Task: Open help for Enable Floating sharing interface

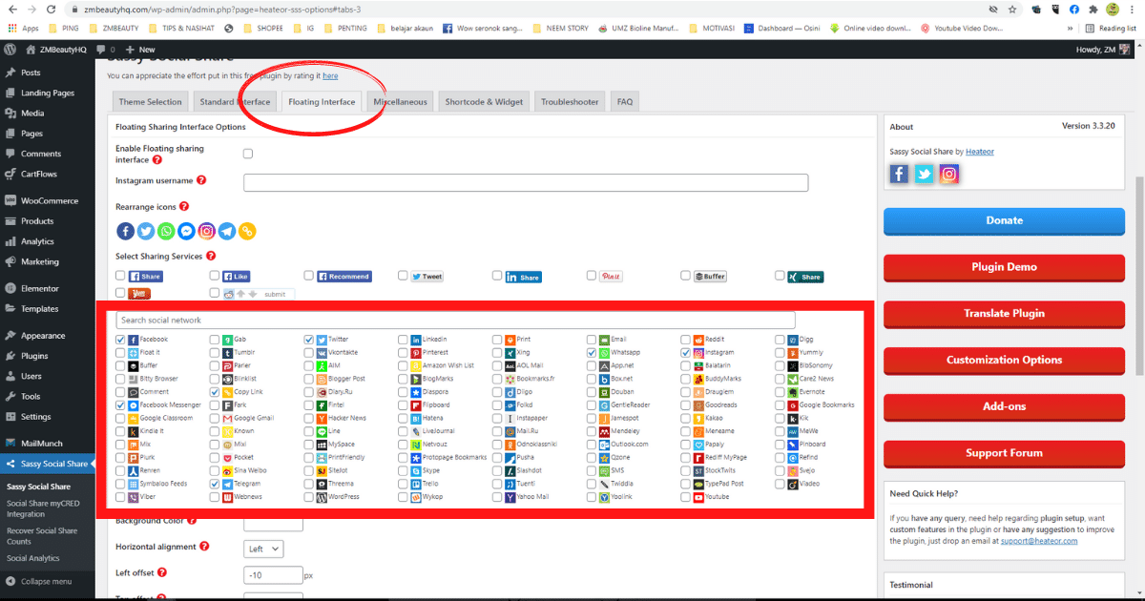Action: [157, 160]
